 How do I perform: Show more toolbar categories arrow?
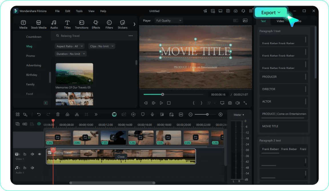click(134, 24)
